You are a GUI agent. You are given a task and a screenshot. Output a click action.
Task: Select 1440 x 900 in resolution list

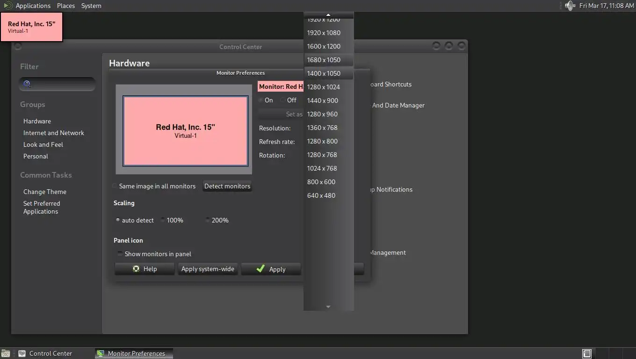click(329, 101)
